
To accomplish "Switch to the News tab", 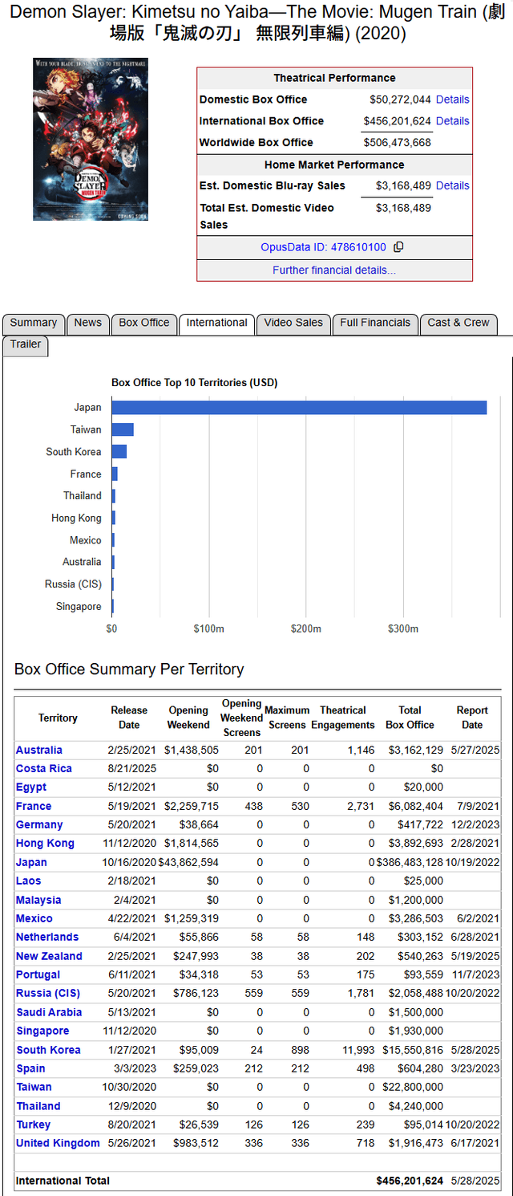I will pos(88,323).
